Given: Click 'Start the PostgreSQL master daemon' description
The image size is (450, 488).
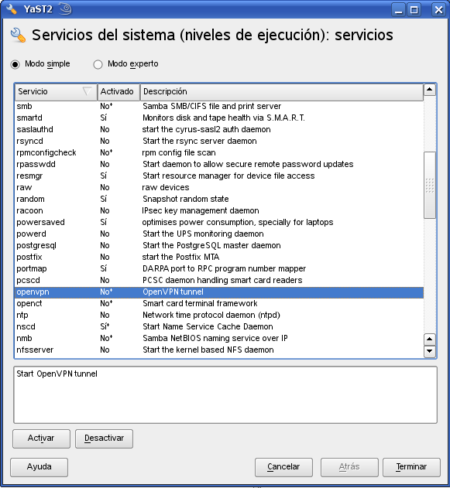Looking at the screenshot, I should tap(211, 246).
